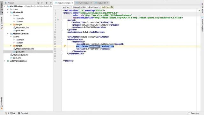Collapse the src folder under ModuleBL
The image size is (204, 115).
click(11, 15)
